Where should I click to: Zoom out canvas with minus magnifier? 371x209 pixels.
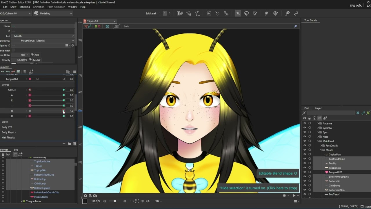tap(105, 201)
